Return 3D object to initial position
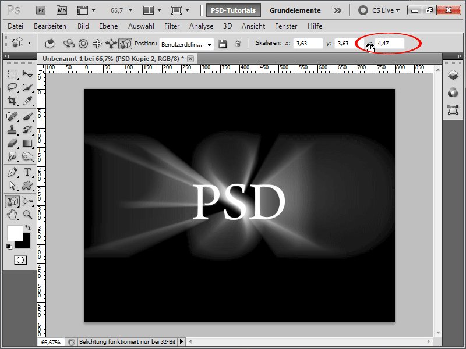Viewport: 466px width, 349px height. 50,44
